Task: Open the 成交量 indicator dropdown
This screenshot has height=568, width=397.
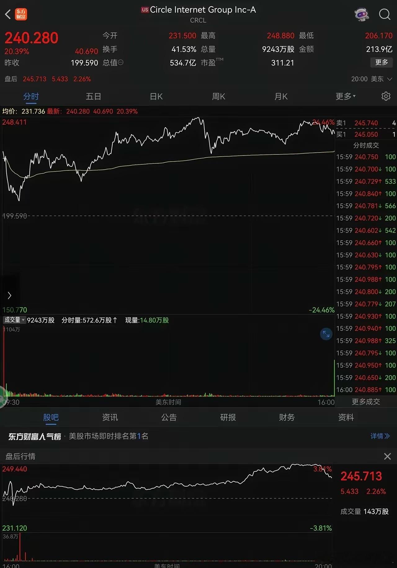Action: point(14,320)
